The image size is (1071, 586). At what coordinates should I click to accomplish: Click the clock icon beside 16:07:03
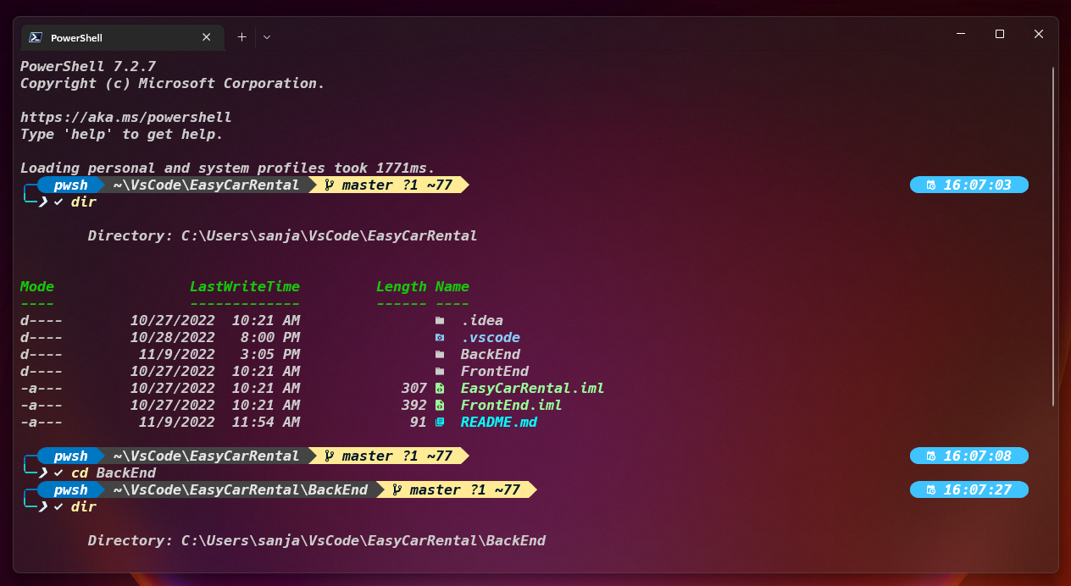pyautogui.click(x=931, y=185)
